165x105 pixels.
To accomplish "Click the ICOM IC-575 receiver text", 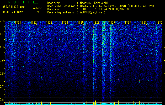I will click(105, 9).
